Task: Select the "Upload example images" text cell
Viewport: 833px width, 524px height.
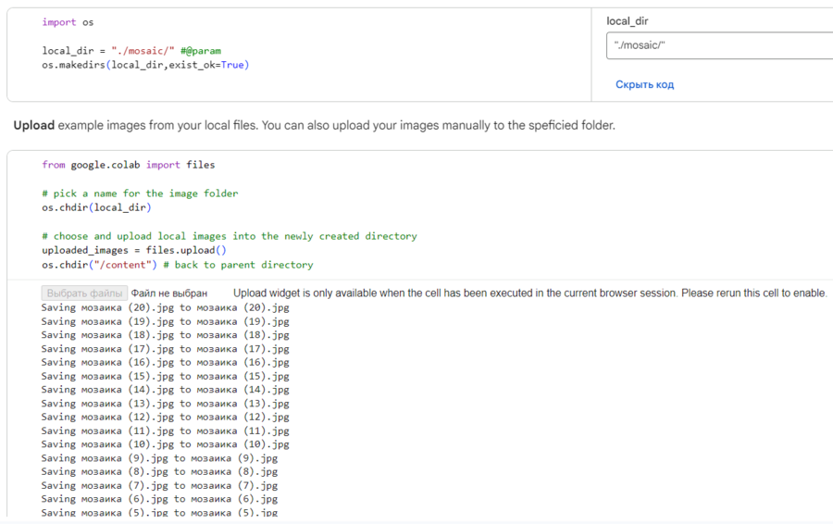Action: point(314,125)
